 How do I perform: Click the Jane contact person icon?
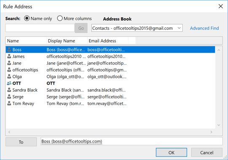(x=9, y=63)
